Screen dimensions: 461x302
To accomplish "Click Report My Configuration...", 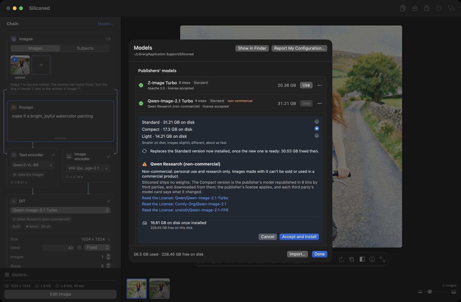I will coord(299,48).
